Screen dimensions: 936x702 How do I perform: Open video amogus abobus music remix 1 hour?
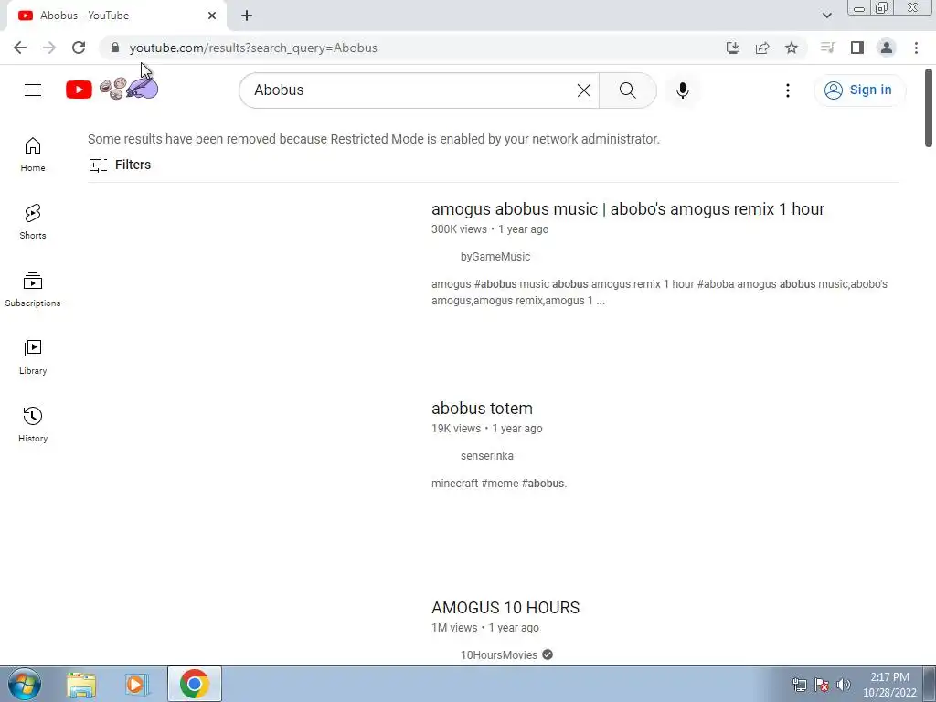pyautogui.click(x=627, y=209)
